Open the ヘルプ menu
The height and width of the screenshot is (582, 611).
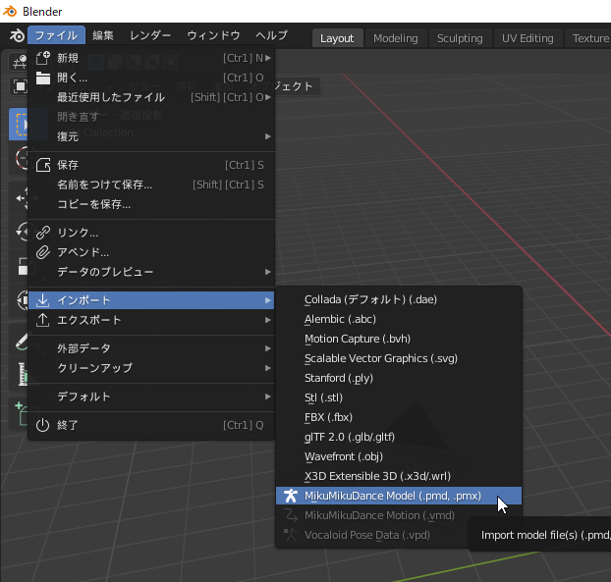point(271,35)
